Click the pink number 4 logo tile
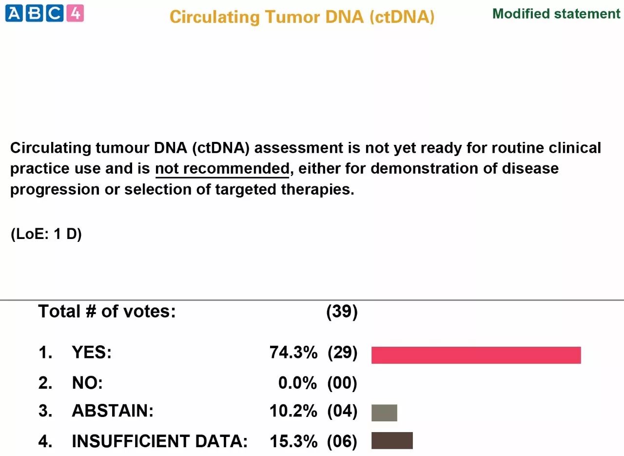The image size is (624, 456). pos(75,13)
